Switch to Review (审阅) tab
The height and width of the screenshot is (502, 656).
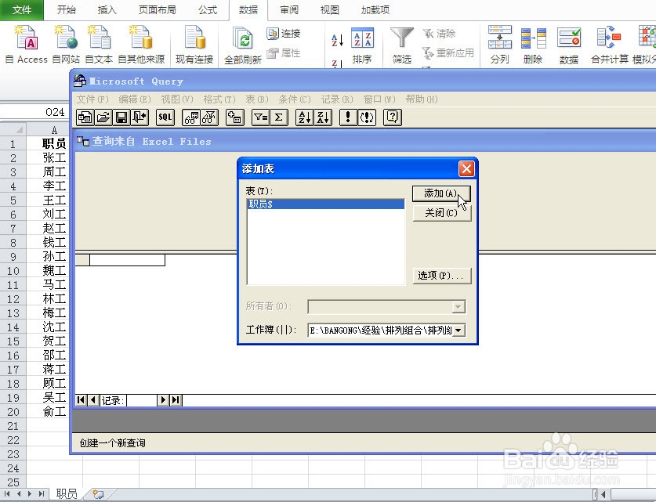289,10
